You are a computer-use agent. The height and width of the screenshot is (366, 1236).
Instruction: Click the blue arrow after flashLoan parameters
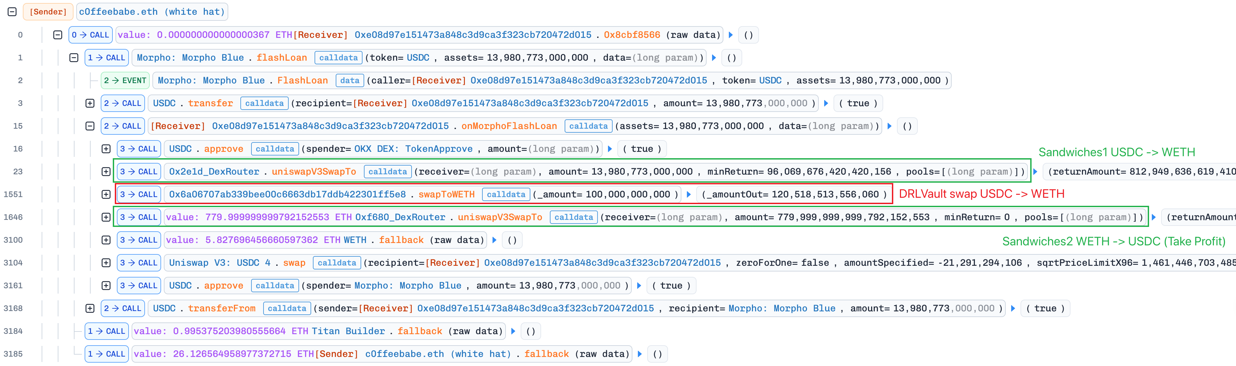714,58
